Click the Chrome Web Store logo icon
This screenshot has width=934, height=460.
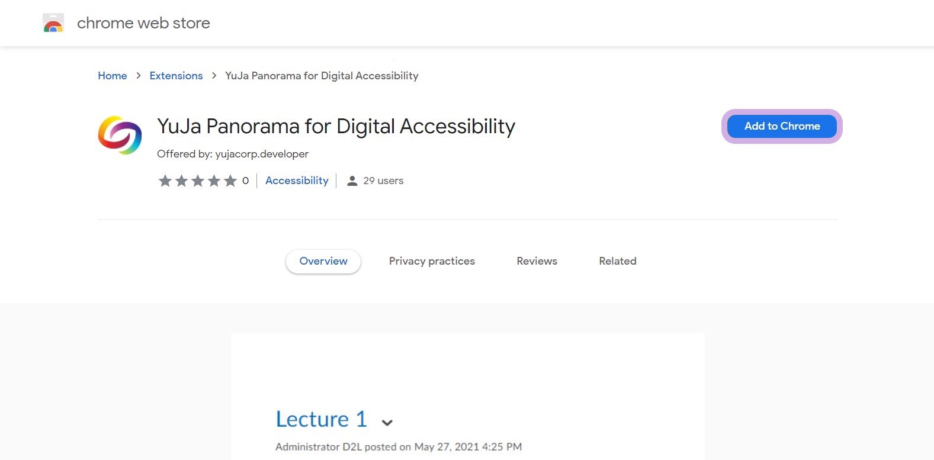coord(53,23)
